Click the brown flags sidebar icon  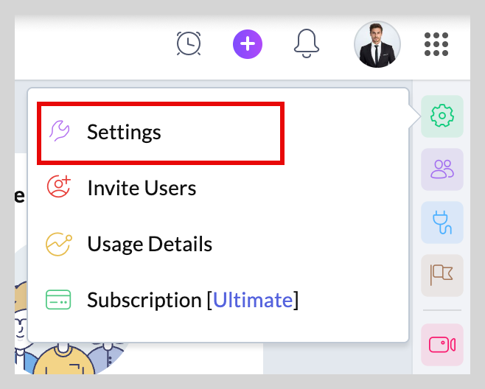442,276
